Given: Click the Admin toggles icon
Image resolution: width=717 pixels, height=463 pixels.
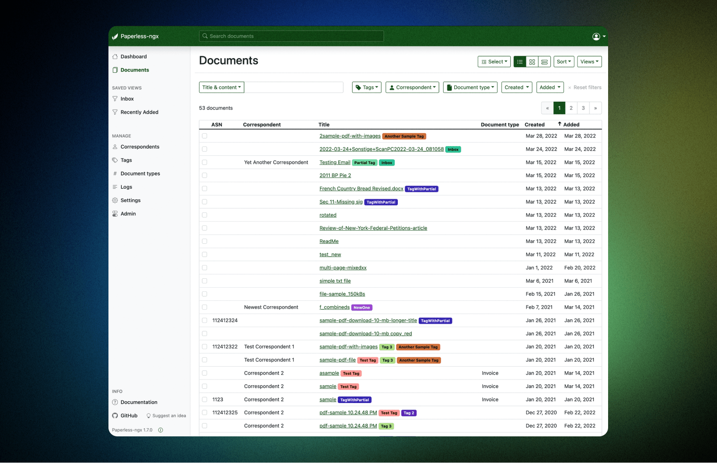Looking at the screenshot, I should pos(115,214).
